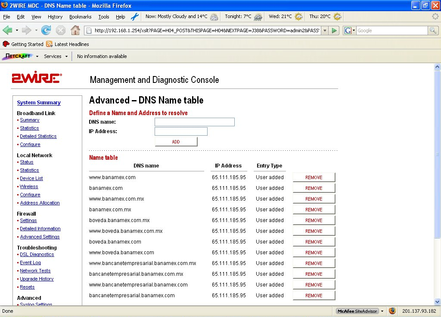Open Broadband Link Detailed Statistics
The height and width of the screenshot is (317, 441).
pos(38,136)
